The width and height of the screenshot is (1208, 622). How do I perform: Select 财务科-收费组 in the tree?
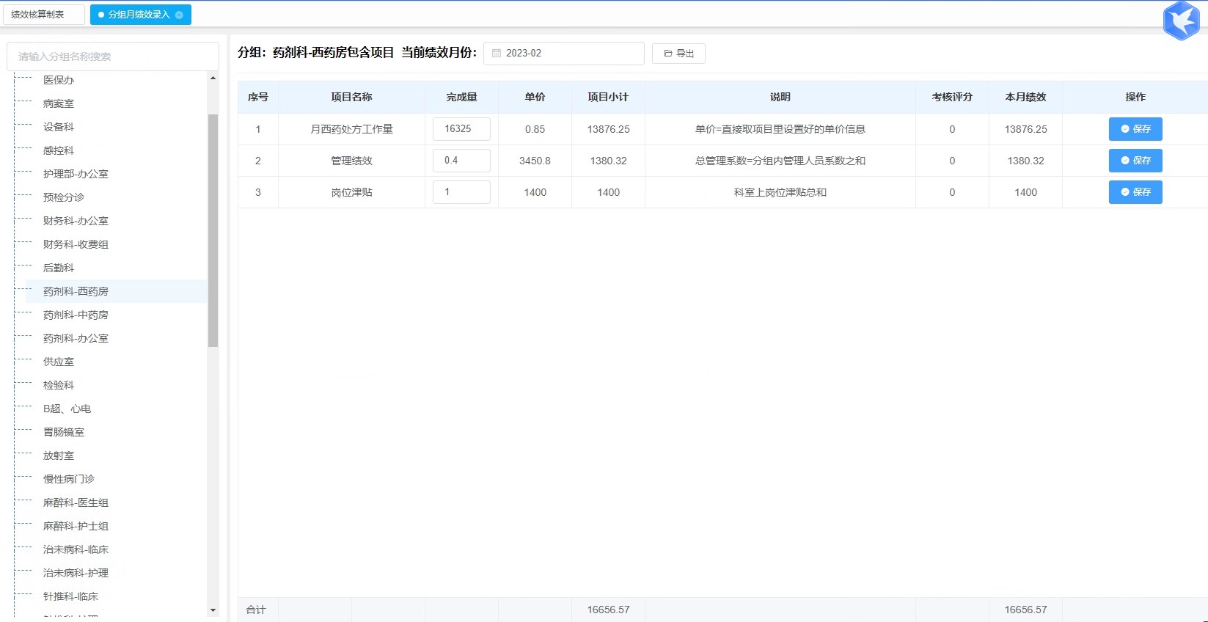[76, 244]
